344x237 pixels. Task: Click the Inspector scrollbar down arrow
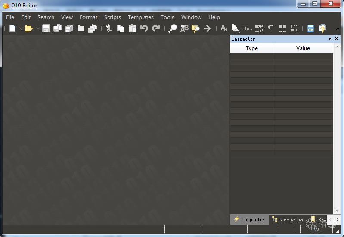click(x=337, y=211)
